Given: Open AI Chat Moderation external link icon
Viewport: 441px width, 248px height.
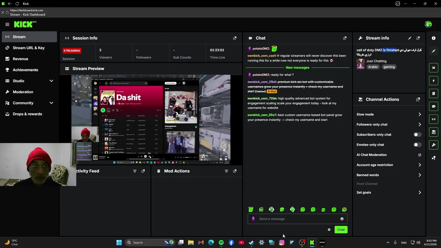Looking at the screenshot, I should point(420,155).
